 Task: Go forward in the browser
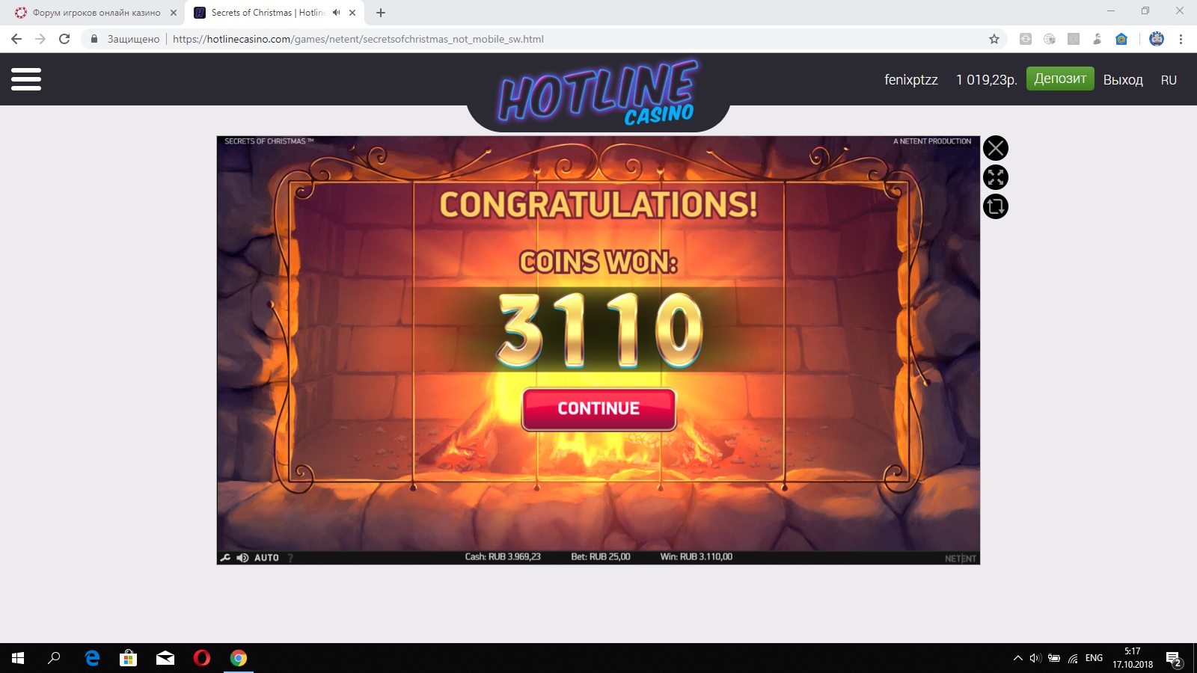[40, 39]
